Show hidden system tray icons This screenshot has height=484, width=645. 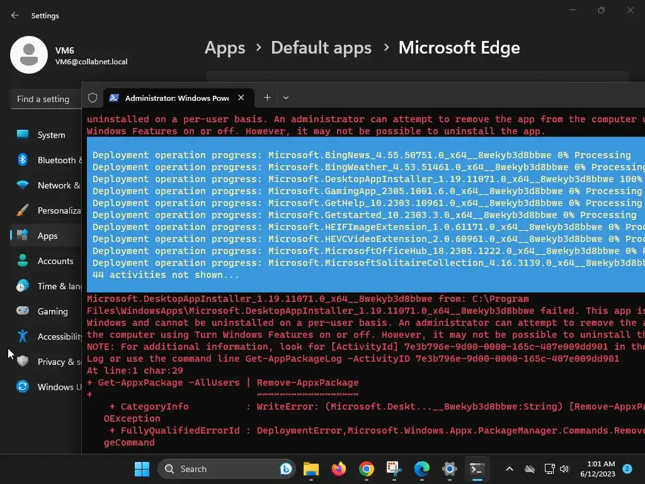(x=509, y=469)
